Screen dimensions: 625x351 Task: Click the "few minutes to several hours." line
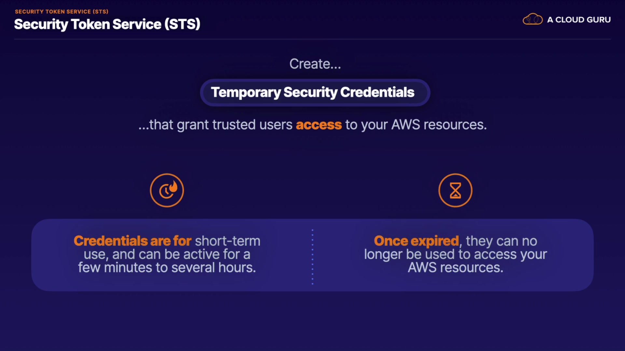coord(167,268)
